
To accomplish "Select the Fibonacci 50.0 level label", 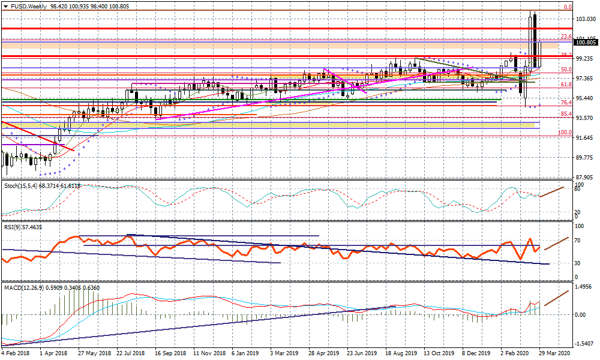I will pos(566,69).
